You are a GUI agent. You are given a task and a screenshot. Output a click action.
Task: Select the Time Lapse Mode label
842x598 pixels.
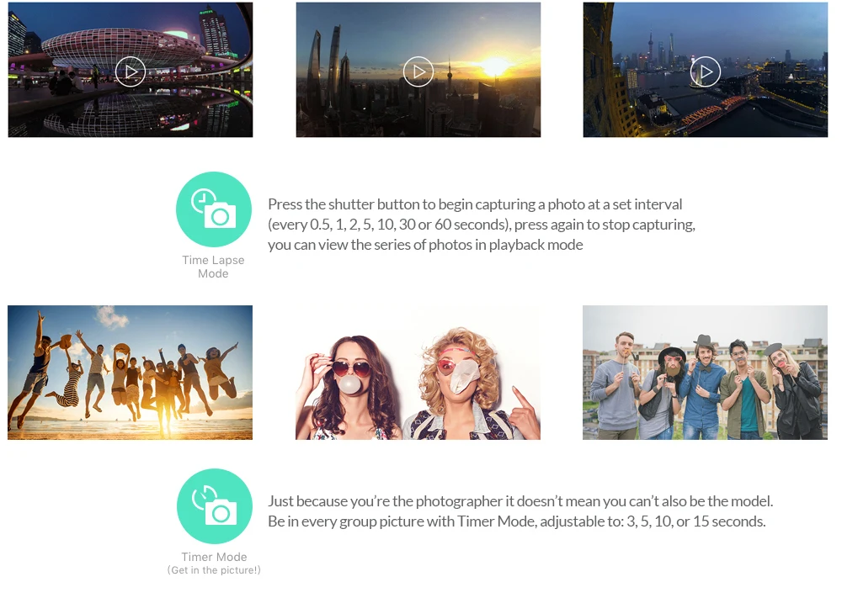point(213,267)
